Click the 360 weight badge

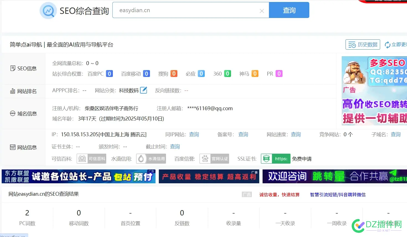point(227,74)
